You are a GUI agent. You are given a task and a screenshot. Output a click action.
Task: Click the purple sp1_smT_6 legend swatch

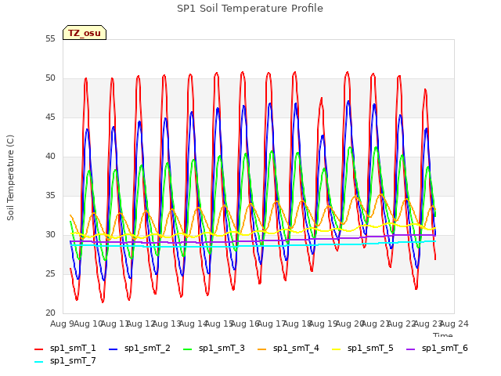coord(410,349)
